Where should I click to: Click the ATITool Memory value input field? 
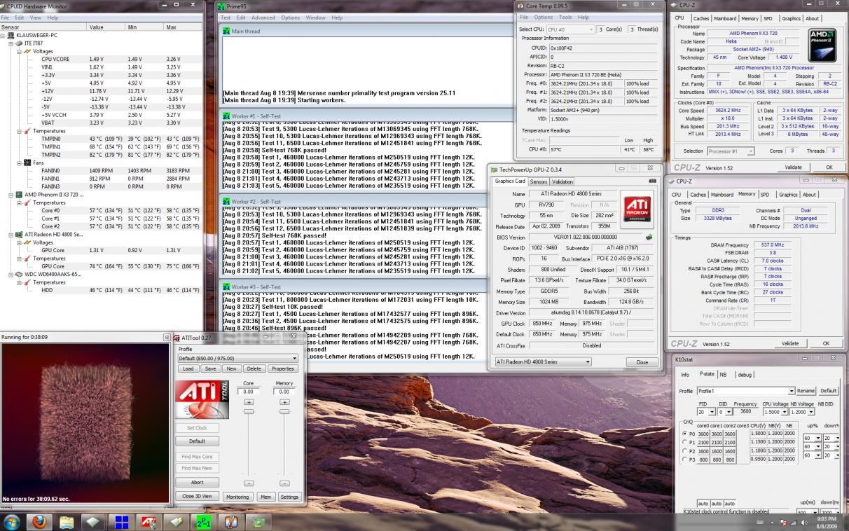pos(284,392)
